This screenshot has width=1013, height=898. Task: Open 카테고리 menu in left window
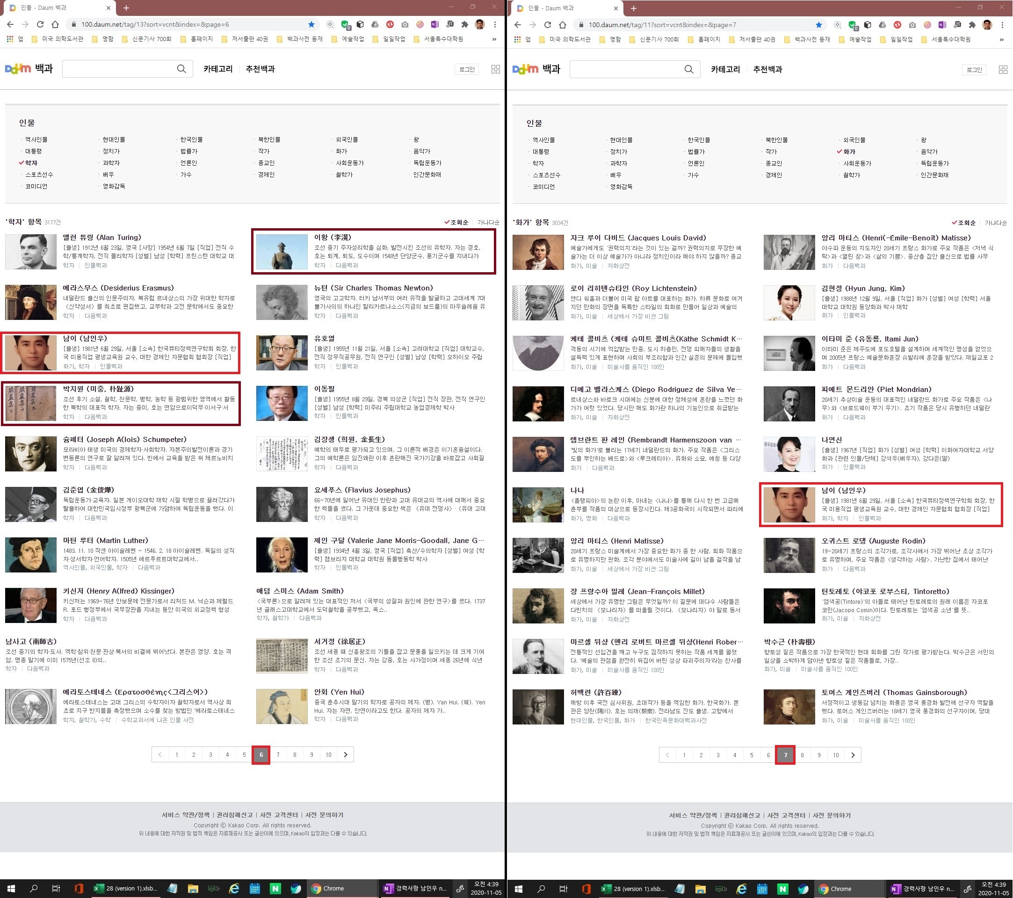tap(217, 69)
